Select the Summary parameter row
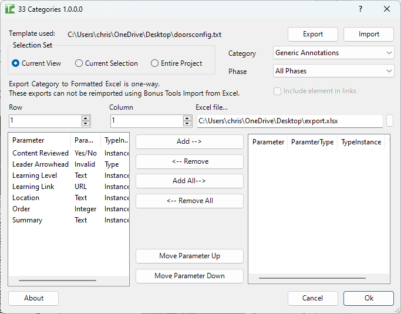Screen dimensions: 401x314 click(x=69, y=220)
